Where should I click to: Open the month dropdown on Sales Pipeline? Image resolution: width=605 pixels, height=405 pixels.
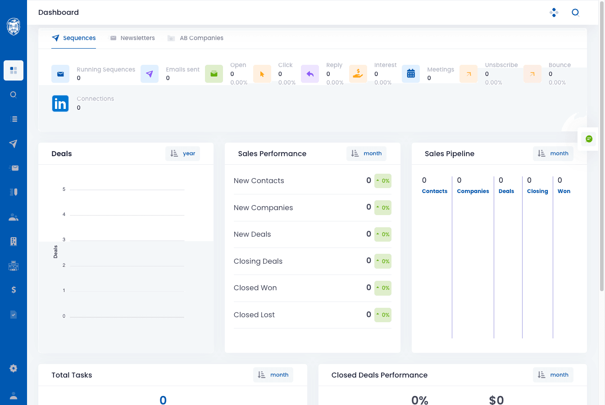click(x=553, y=153)
